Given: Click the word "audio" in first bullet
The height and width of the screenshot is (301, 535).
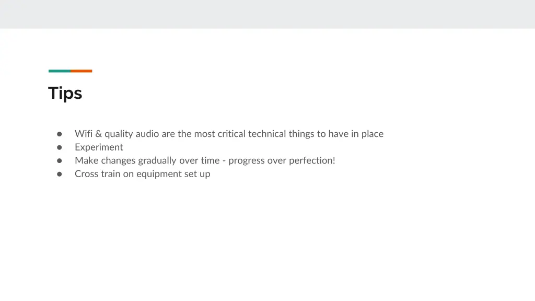Looking at the screenshot, I should [147, 134].
